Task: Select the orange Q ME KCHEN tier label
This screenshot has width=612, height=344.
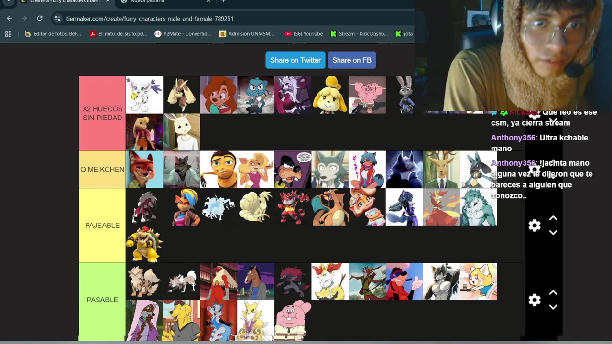Action: [x=102, y=169]
